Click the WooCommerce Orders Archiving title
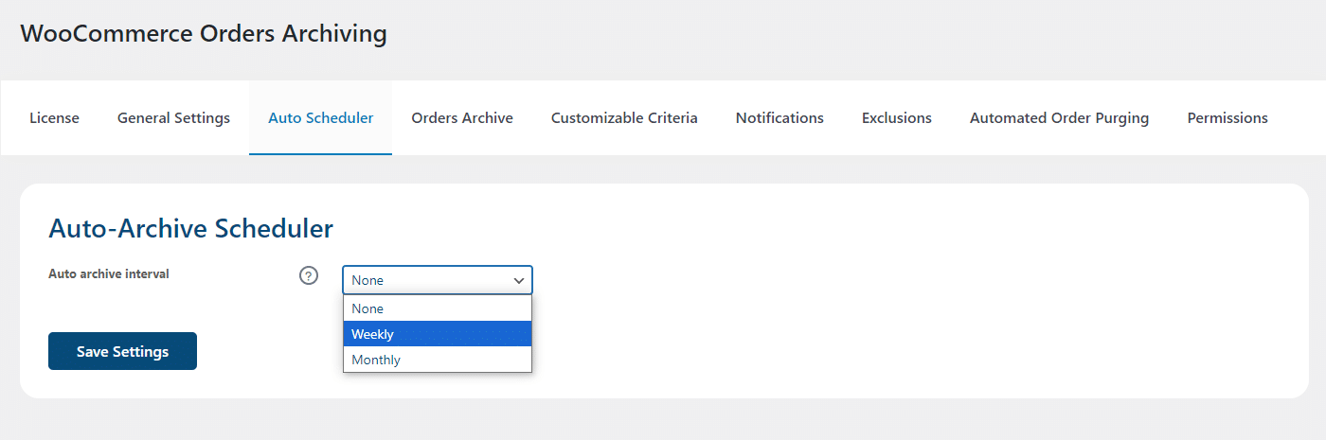1326x440 pixels. pos(204,34)
